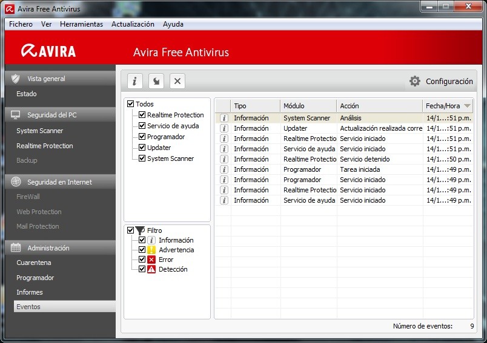This screenshot has height=343, width=487.
Task: Open the Fichero menu
Action: 21,24
